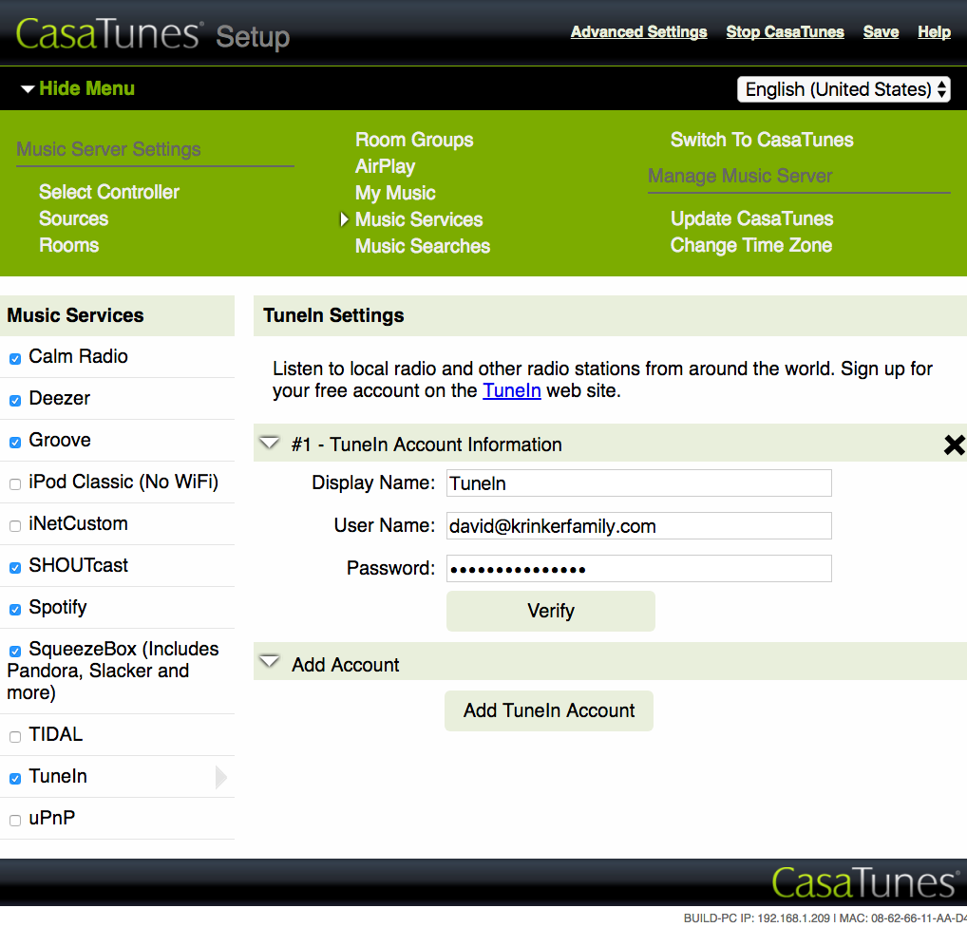This screenshot has height=927, width=967.
Task: Select iNetCustom in services list
Action: [x=78, y=523]
